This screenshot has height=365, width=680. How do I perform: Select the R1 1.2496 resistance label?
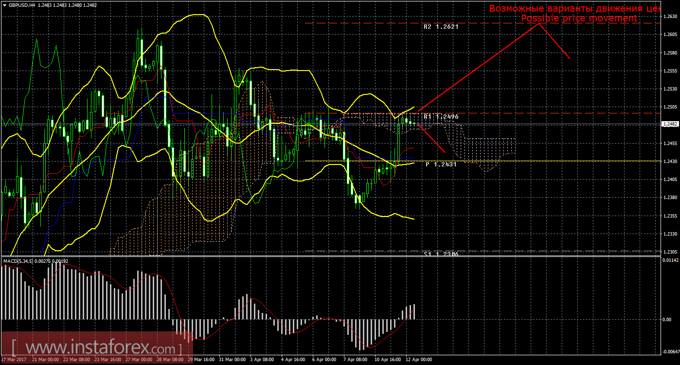[441, 117]
